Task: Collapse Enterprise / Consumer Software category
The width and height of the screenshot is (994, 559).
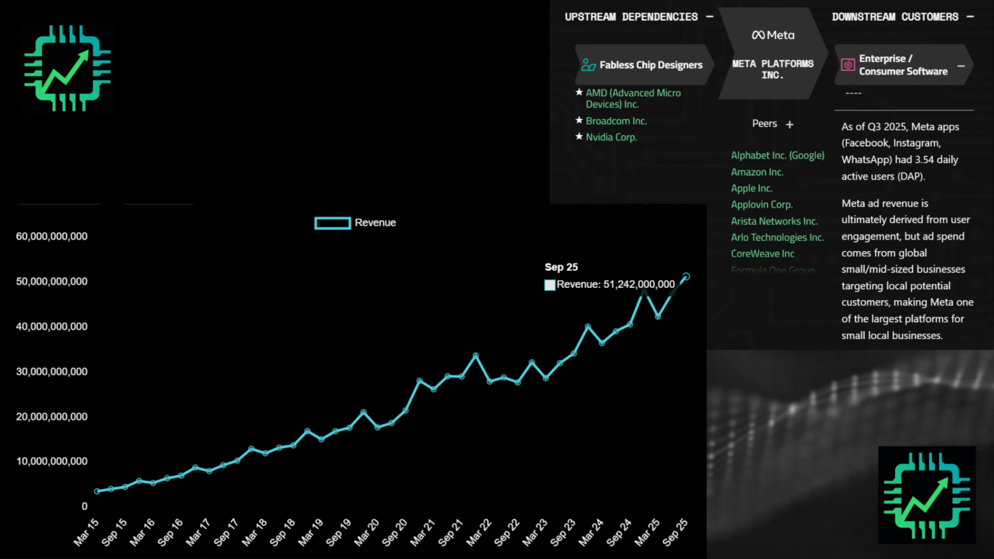Action: click(x=961, y=66)
